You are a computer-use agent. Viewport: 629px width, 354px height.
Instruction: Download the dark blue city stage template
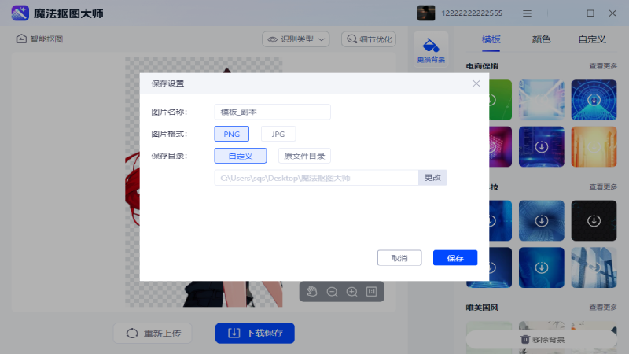point(541,147)
